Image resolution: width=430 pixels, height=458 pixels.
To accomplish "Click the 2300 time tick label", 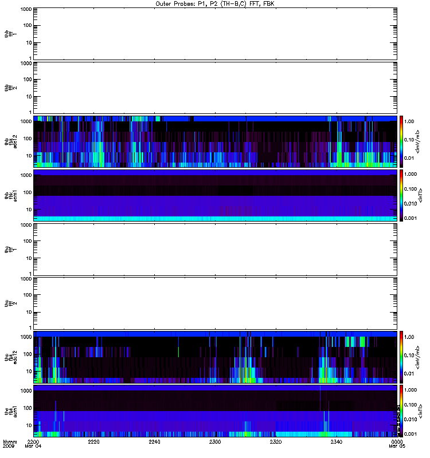I will click(x=215, y=441).
